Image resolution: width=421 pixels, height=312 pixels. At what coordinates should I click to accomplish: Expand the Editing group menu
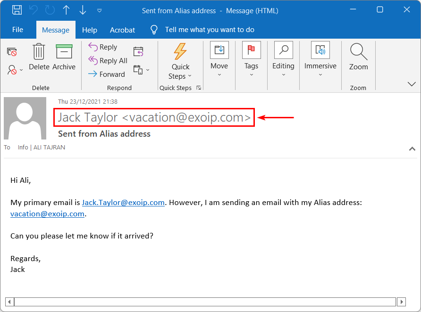(283, 59)
